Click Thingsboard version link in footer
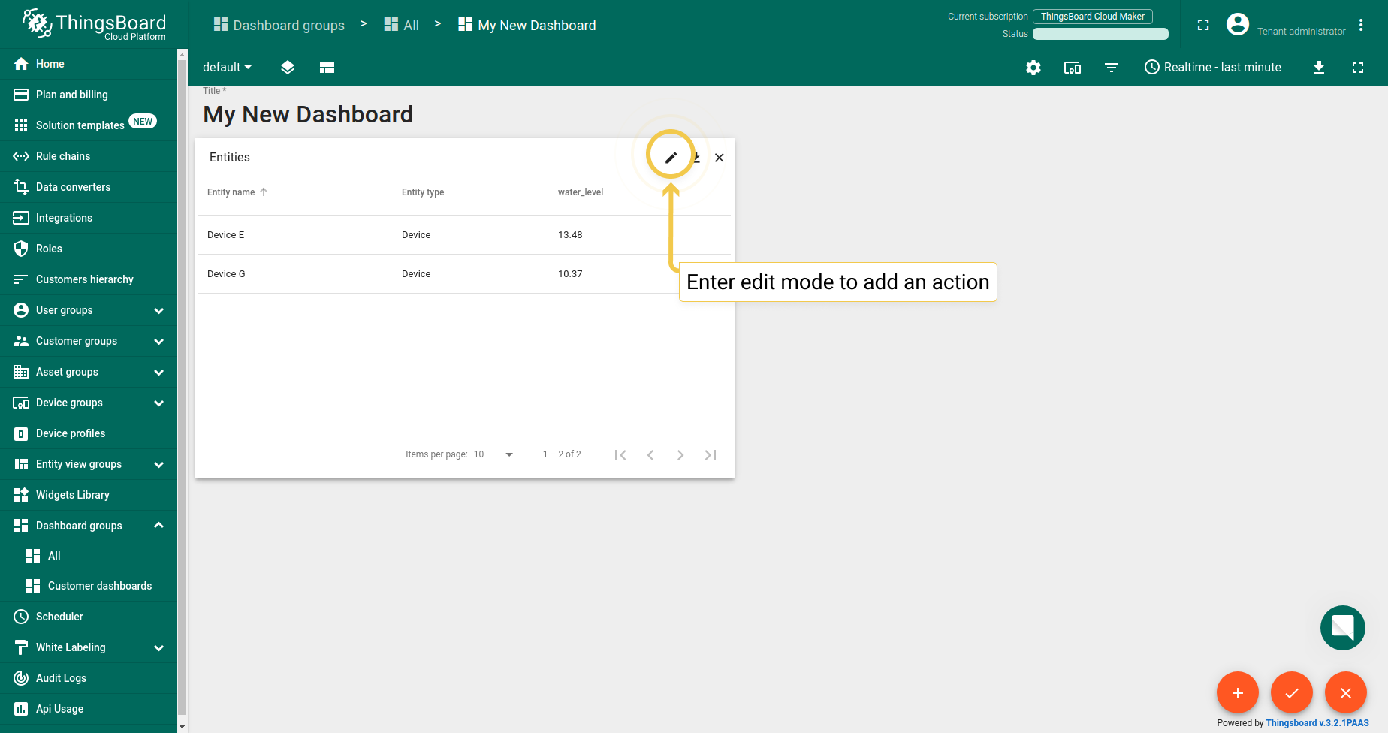 tap(1317, 723)
